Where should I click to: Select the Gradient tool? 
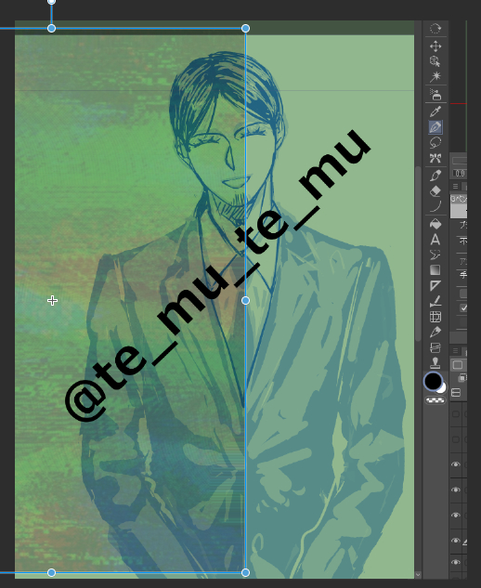tap(435, 270)
